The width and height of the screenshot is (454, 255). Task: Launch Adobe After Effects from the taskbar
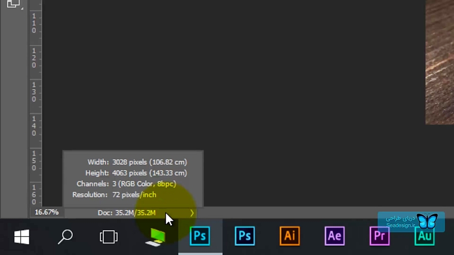[334, 236]
